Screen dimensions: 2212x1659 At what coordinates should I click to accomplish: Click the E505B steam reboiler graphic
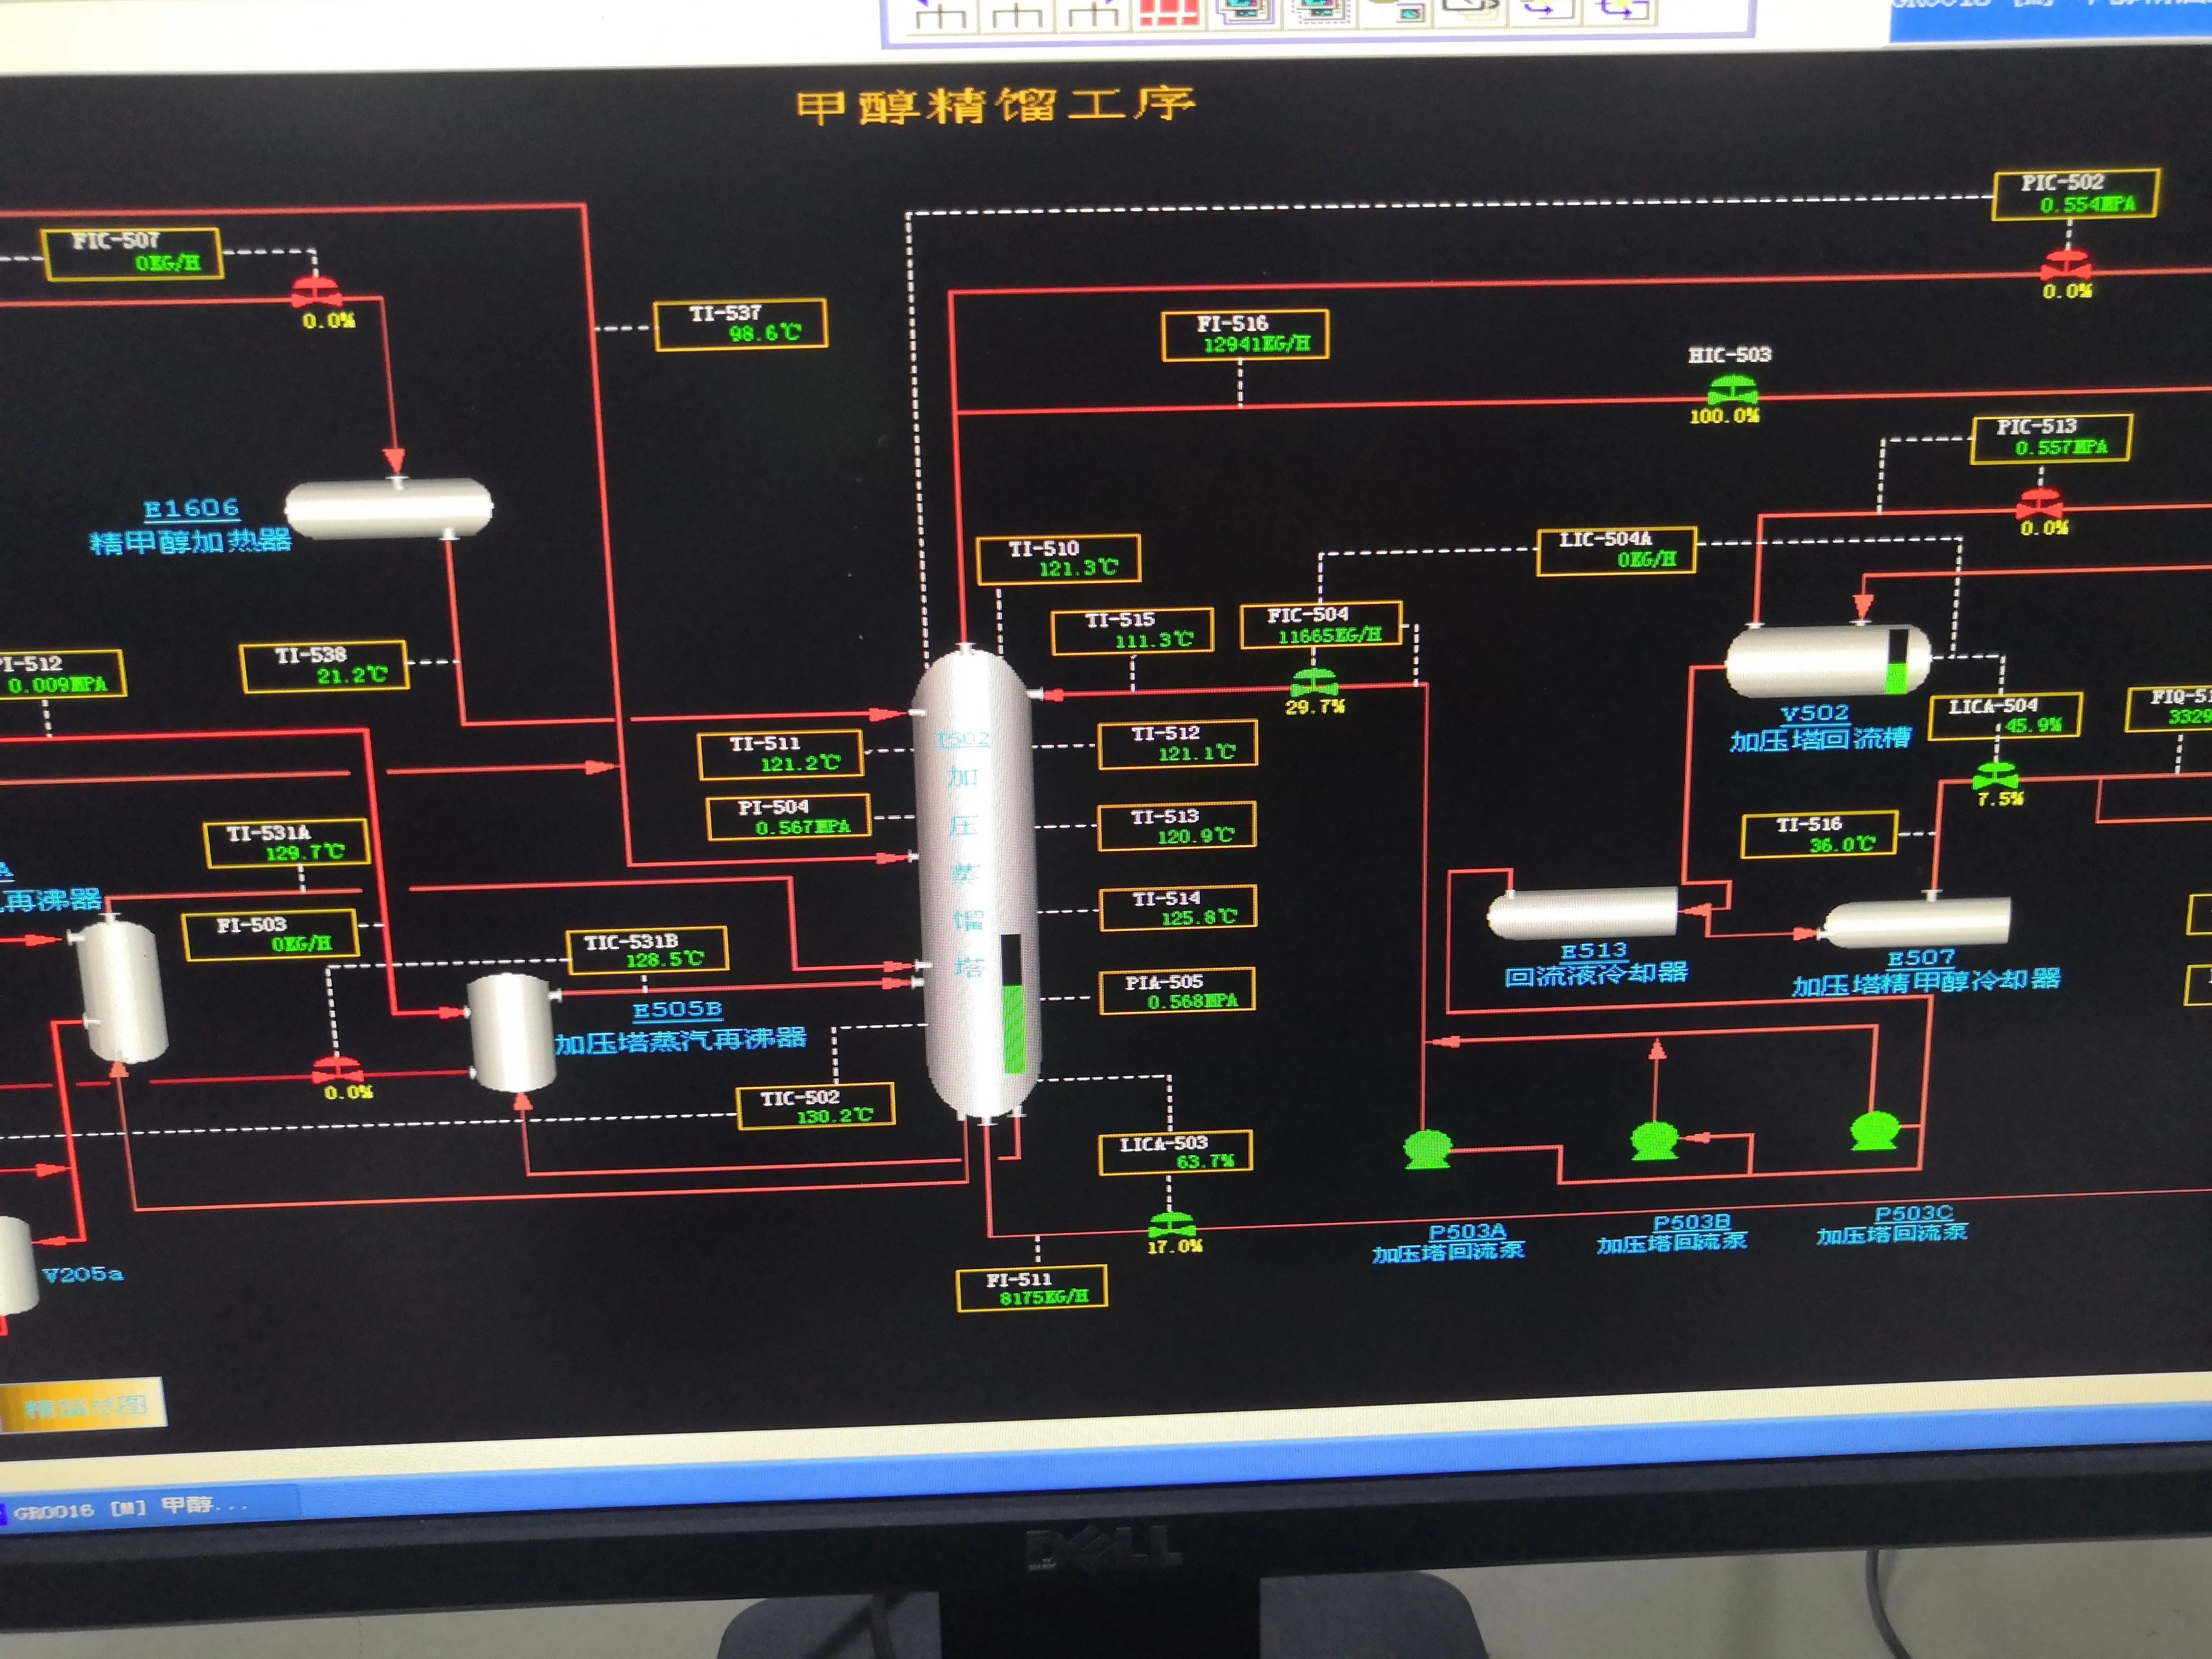(x=512, y=1033)
